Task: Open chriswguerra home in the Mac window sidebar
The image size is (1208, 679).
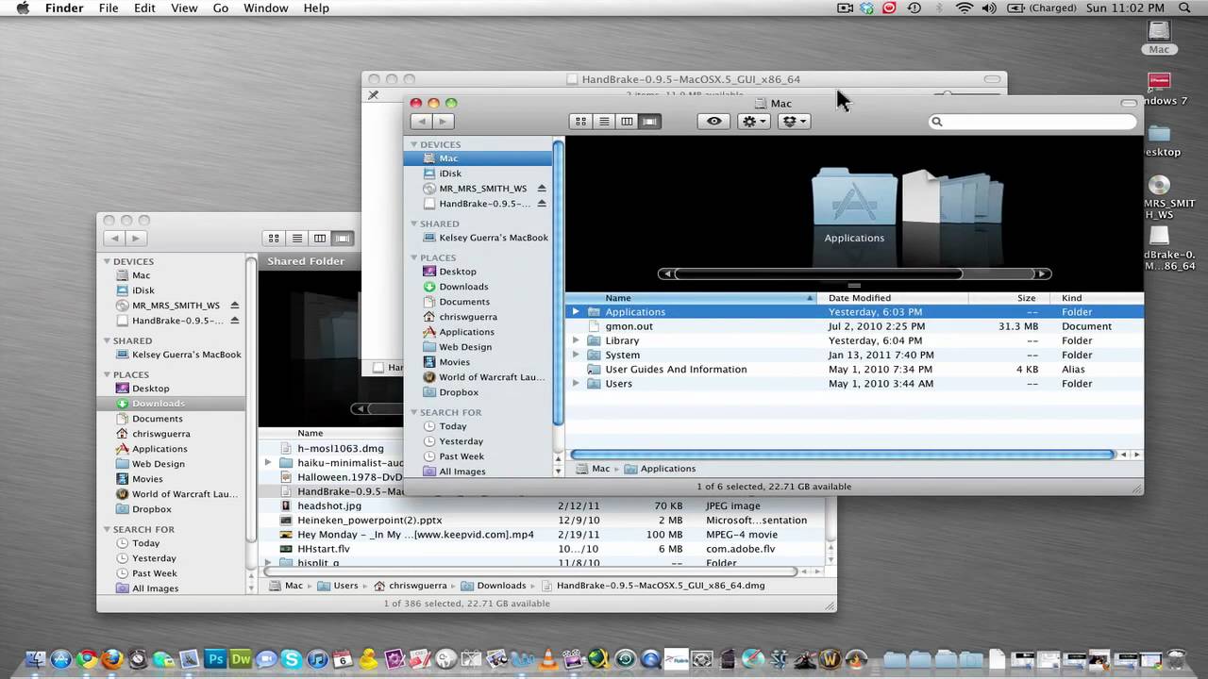Action: (468, 317)
